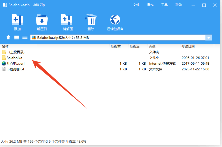Sort by 类型 column header
The height and width of the screenshot is (147, 222).
152,46
